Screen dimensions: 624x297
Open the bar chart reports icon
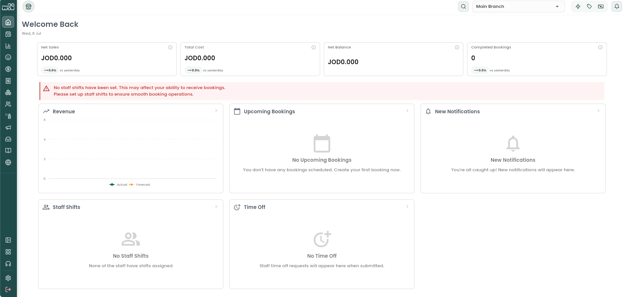tap(8, 46)
